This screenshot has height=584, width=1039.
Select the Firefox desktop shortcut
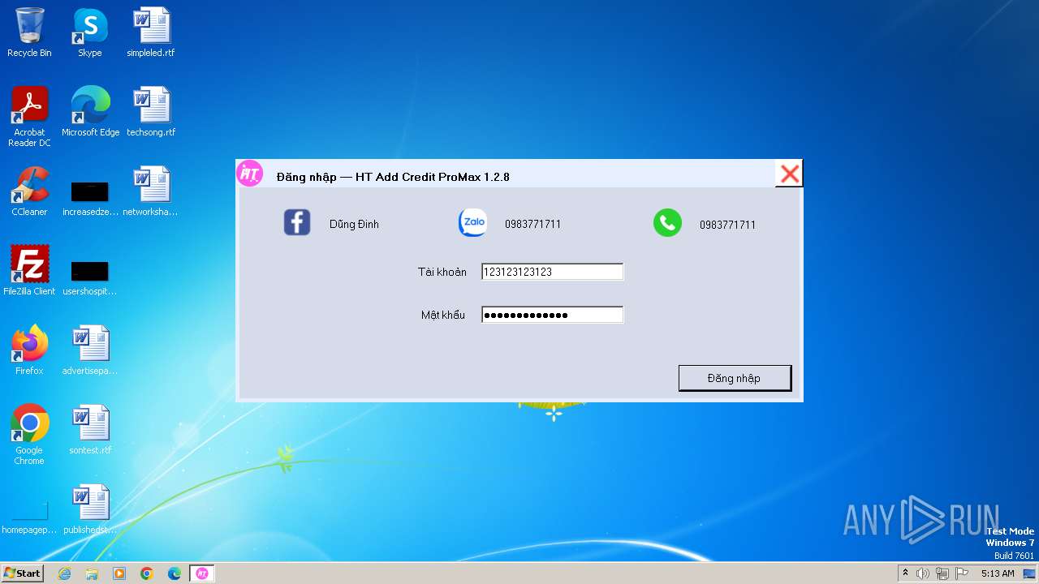[x=29, y=350]
